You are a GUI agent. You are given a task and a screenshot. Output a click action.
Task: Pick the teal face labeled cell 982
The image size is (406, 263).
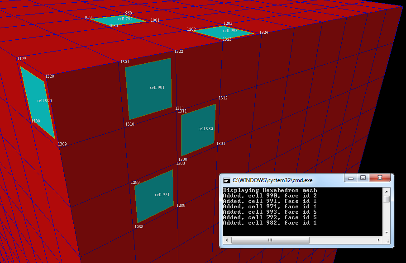(198, 130)
